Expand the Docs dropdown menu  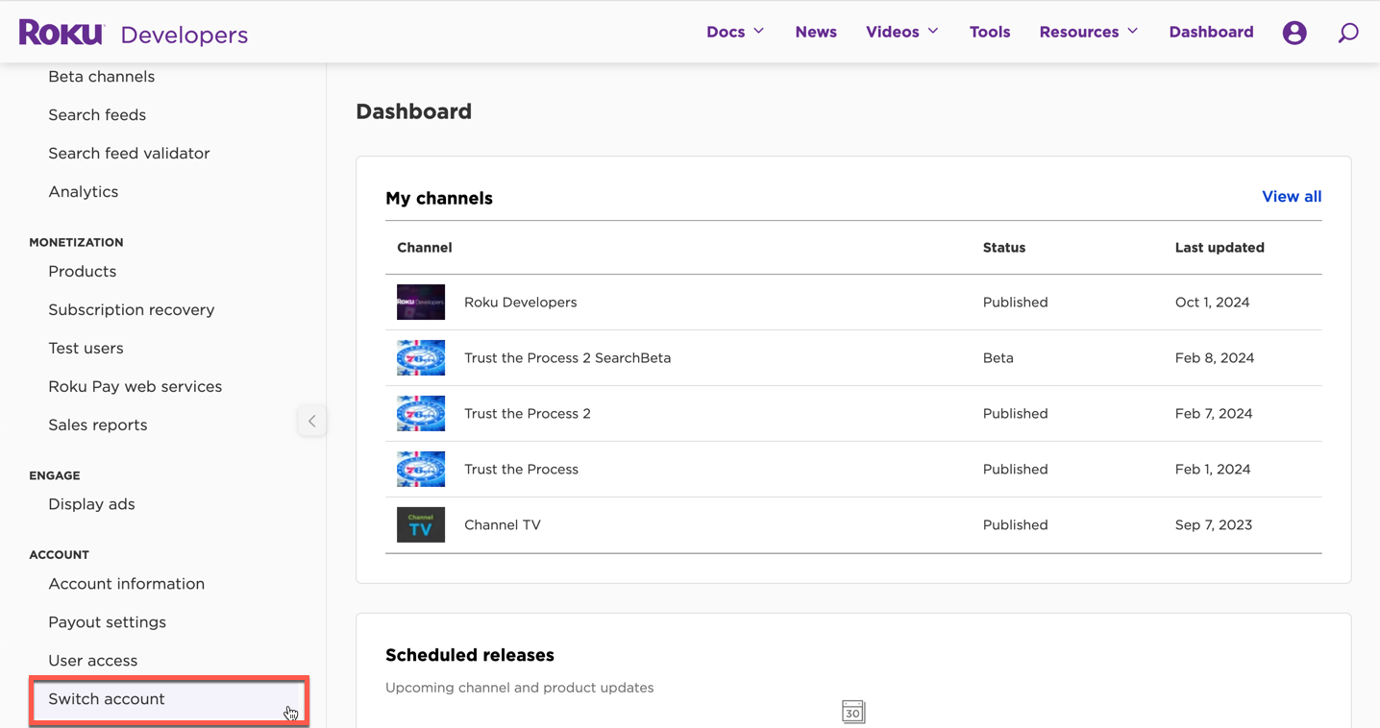point(735,32)
